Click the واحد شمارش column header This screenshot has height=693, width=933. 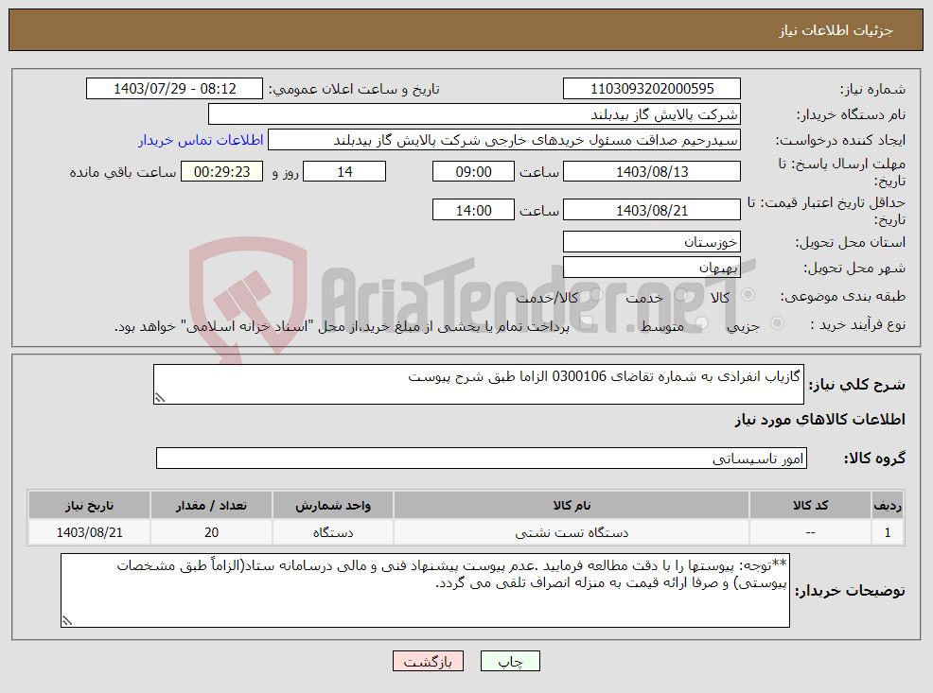pos(333,505)
